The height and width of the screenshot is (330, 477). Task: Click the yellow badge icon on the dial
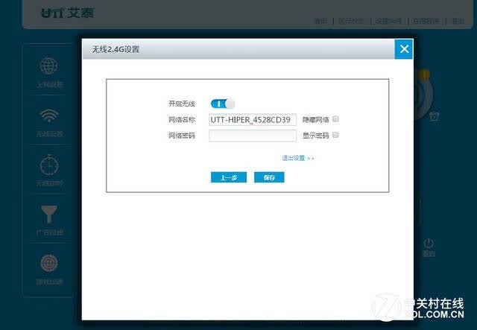424,74
